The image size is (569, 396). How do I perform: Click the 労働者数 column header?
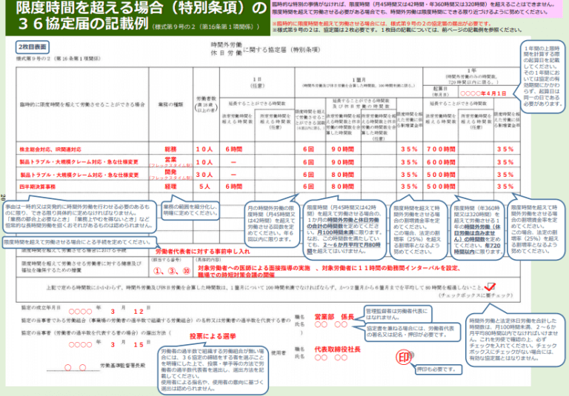(206, 104)
